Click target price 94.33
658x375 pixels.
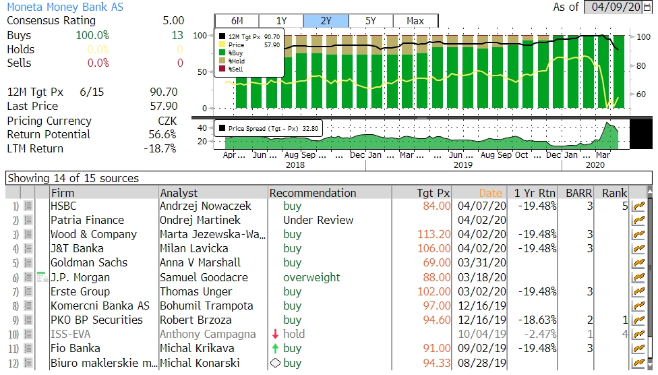tap(436, 363)
